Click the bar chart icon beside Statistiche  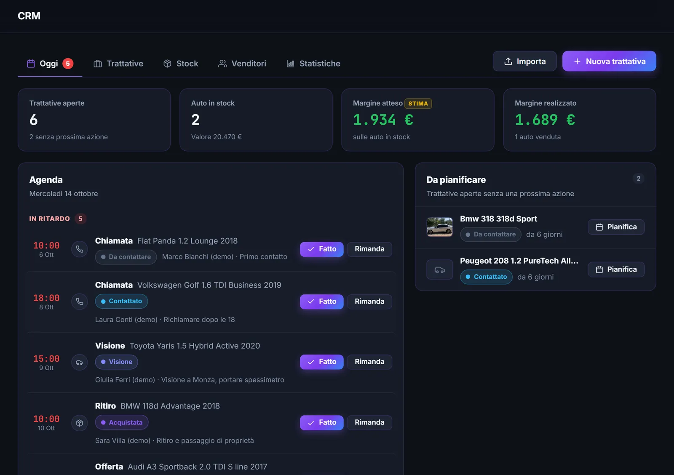[291, 64]
